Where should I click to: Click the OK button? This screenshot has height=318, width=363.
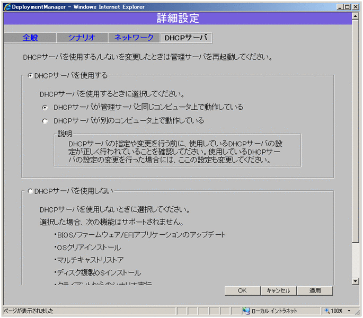point(242,290)
